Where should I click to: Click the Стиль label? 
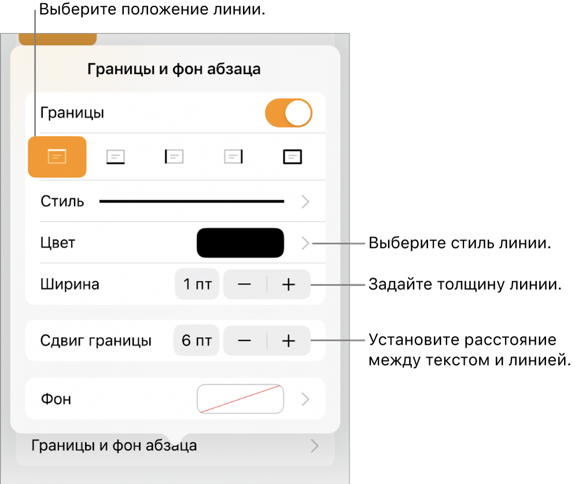[x=62, y=201]
